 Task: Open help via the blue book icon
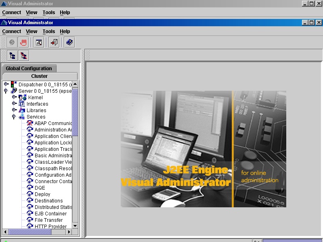coord(69,42)
